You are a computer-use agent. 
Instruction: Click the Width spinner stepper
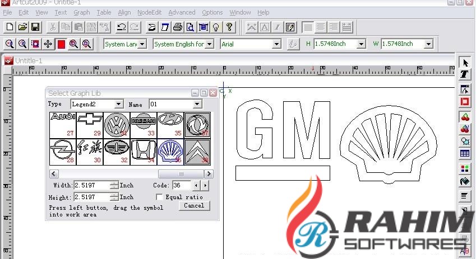coord(114,185)
